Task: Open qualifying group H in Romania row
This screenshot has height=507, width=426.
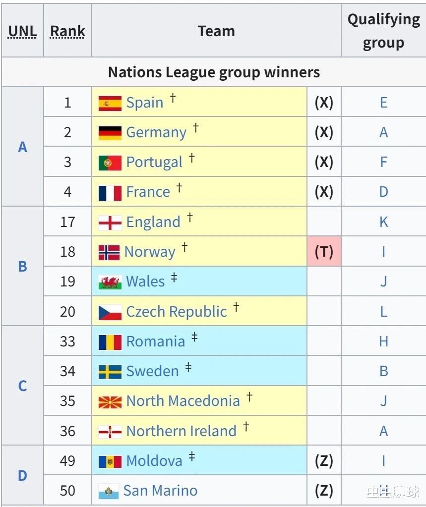Action: tap(383, 341)
